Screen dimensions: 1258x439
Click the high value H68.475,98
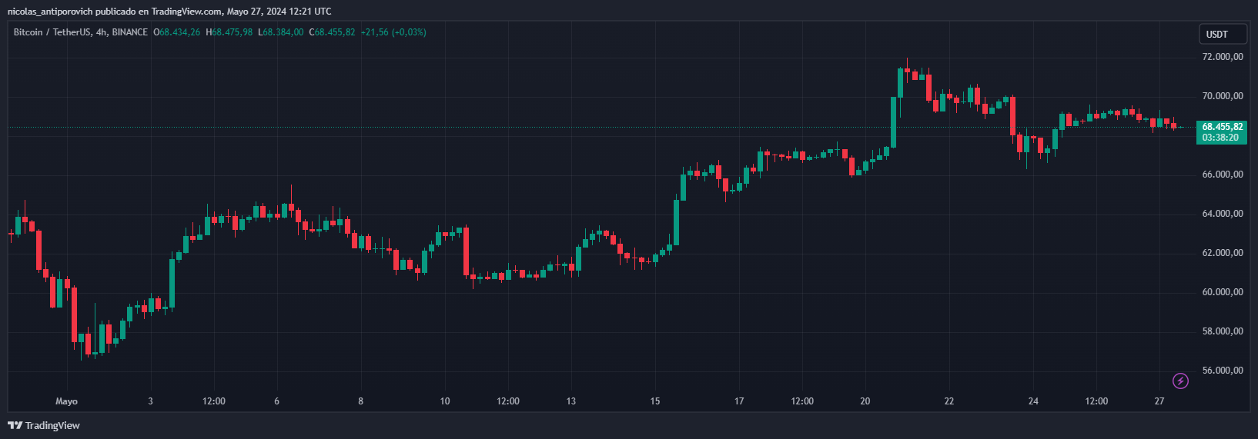click(x=229, y=32)
